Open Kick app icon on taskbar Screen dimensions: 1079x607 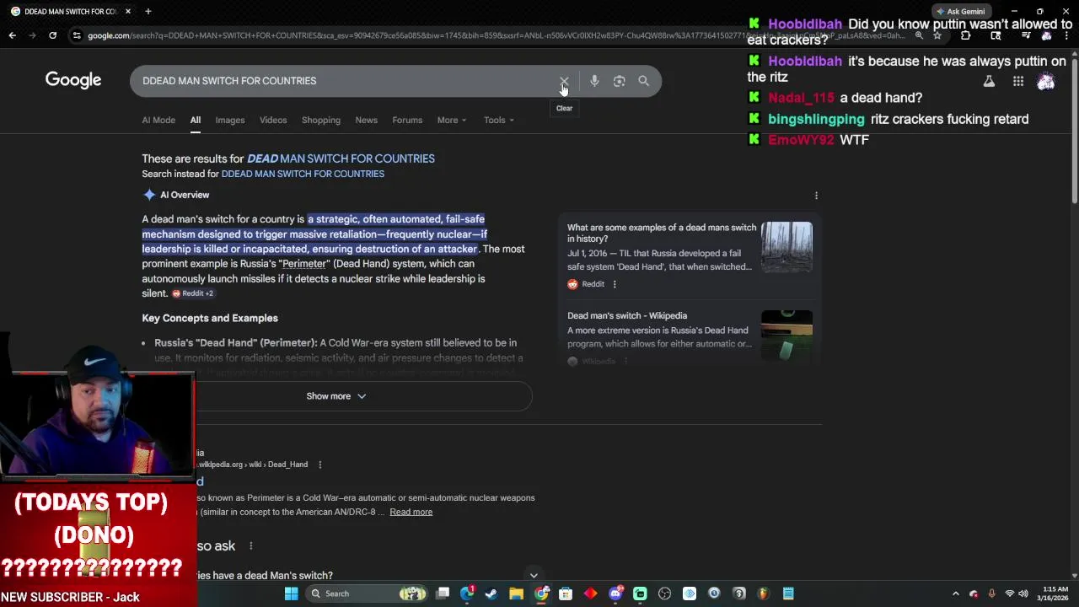tap(640, 594)
